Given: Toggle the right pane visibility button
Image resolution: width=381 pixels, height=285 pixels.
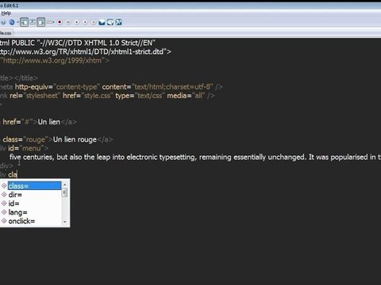Looking at the screenshot, I should coord(41,22).
